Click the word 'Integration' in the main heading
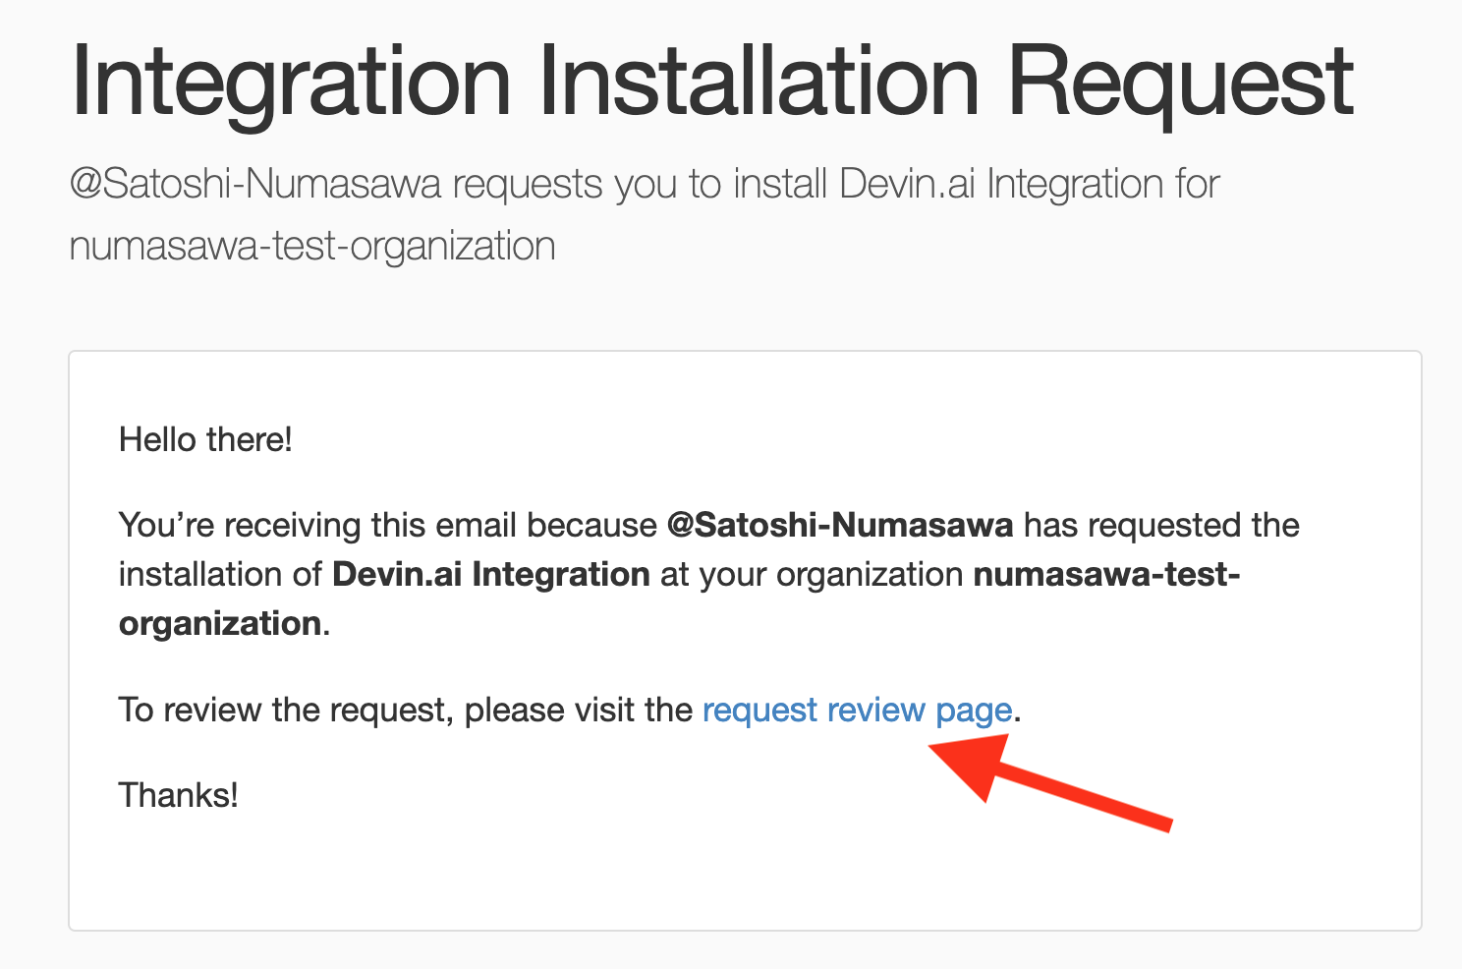Image resolution: width=1462 pixels, height=969 pixels. coord(291,83)
